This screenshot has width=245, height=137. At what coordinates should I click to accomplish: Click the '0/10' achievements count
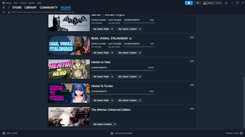(x=152, y=92)
